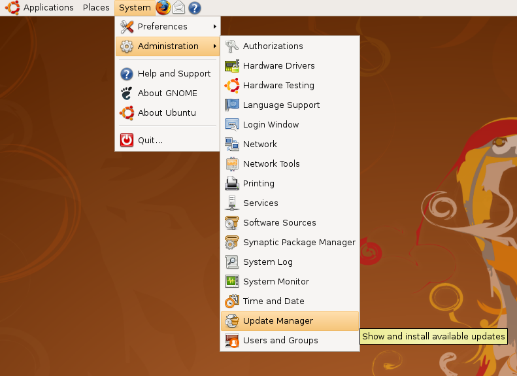Click the About Ubuntu logo icon
Viewport: 517px width, 376px height.
127,112
